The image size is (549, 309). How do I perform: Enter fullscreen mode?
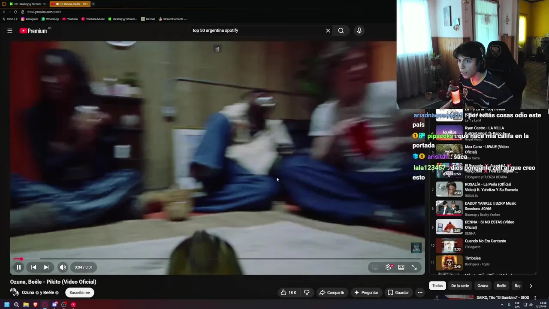click(x=414, y=267)
